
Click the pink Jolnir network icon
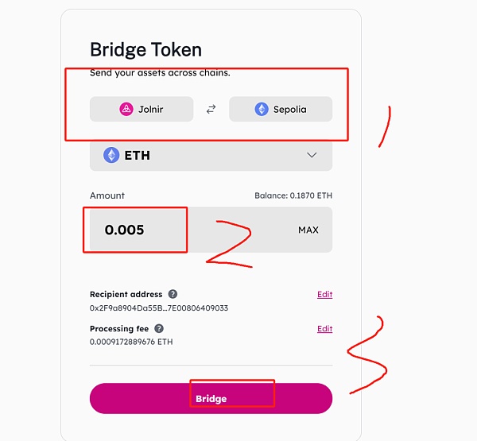[x=126, y=110]
